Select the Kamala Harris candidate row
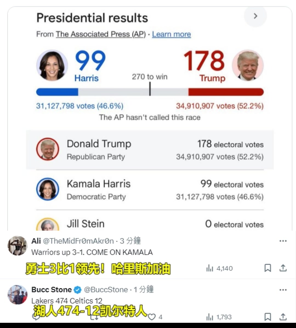Viewport: 296px width, 328px height. coord(150,189)
